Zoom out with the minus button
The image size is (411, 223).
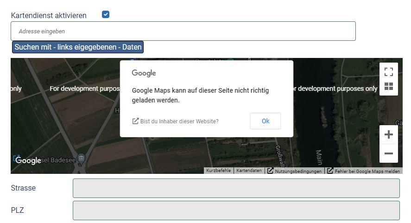[x=388, y=153]
